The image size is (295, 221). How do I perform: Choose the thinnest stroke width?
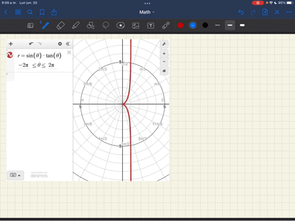[x=218, y=25]
